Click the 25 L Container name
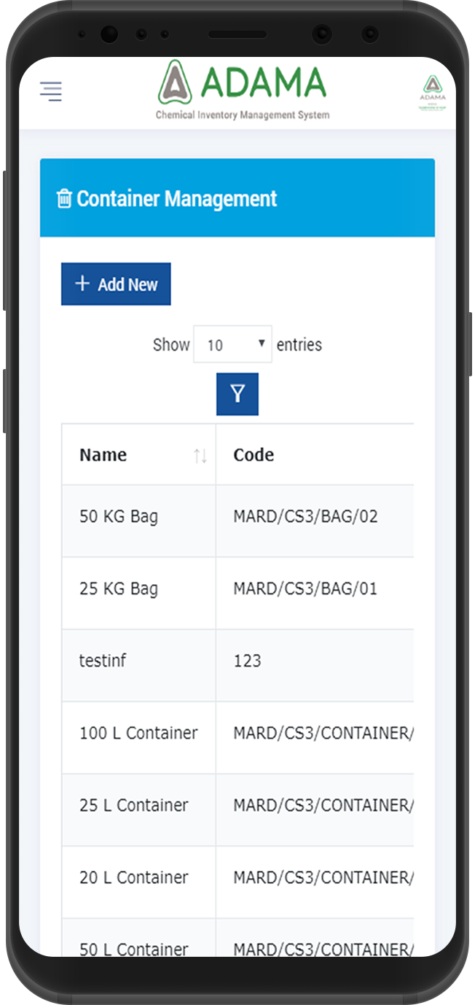The height and width of the screenshot is (1005, 475). pos(134,805)
